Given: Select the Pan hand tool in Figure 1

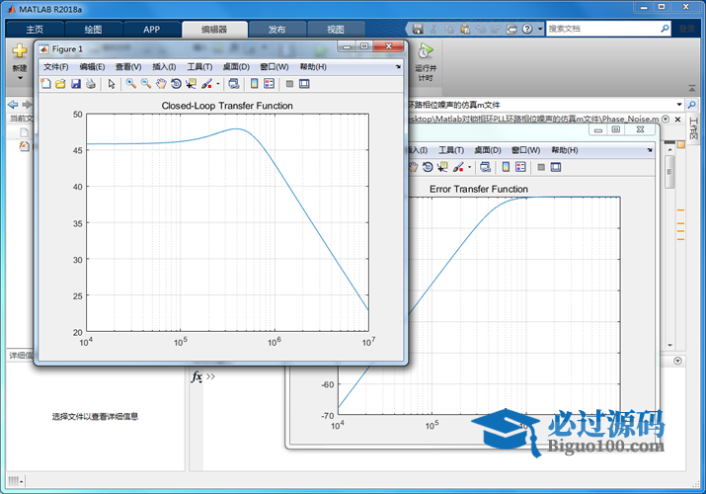Looking at the screenshot, I should click(x=161, y=84).
